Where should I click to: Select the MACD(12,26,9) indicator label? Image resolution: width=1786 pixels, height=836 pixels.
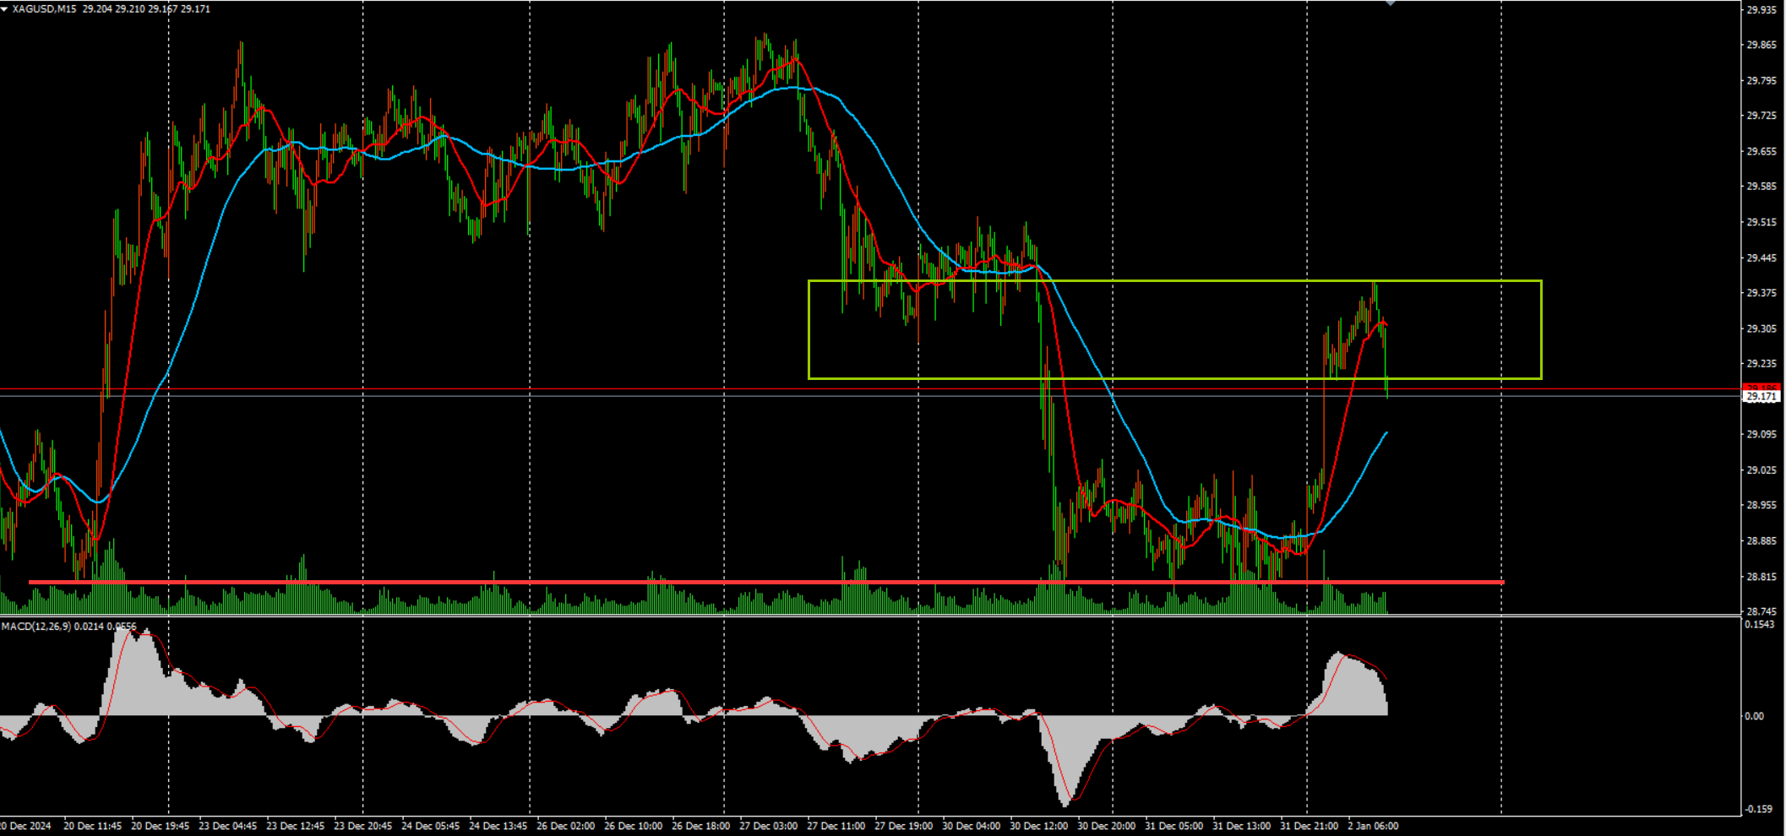point(37,627)
